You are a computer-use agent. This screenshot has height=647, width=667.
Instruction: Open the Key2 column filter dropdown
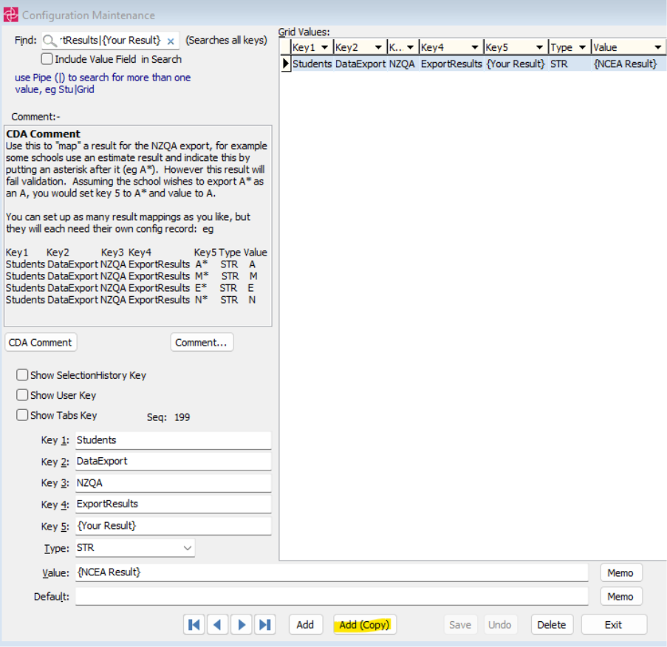(x=378, y=47)
